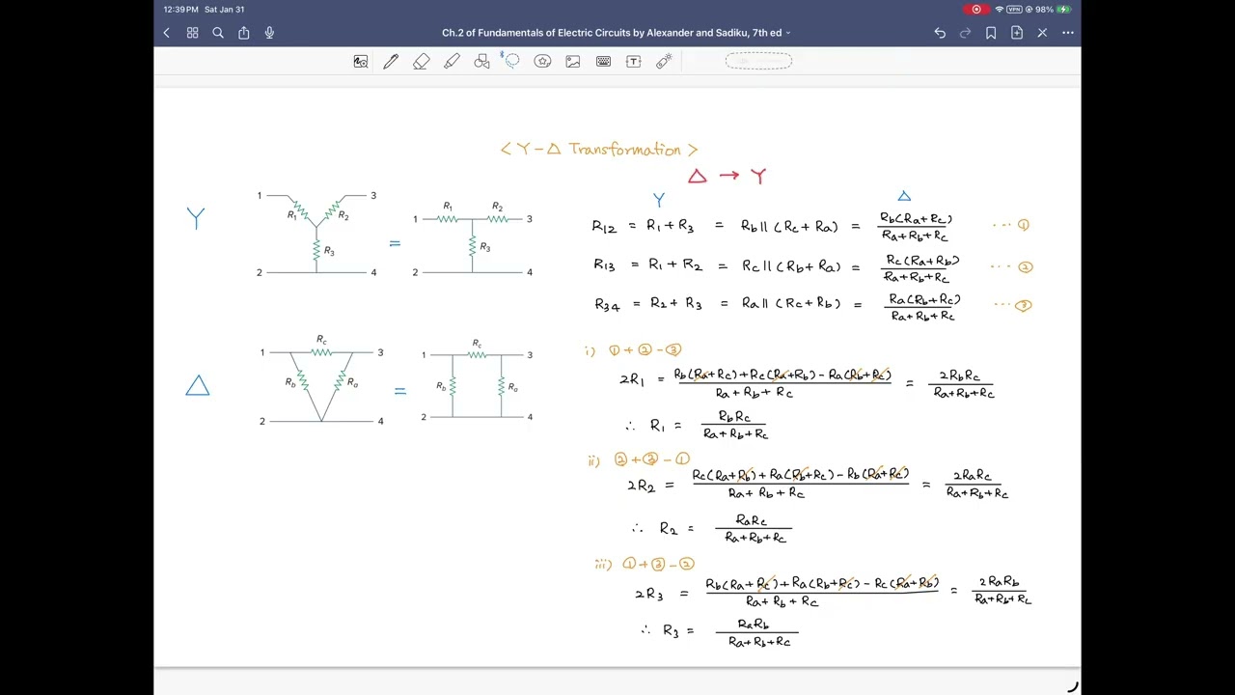Select the Eraser tool
This screenshot has height=695, width=1235.
422,62
